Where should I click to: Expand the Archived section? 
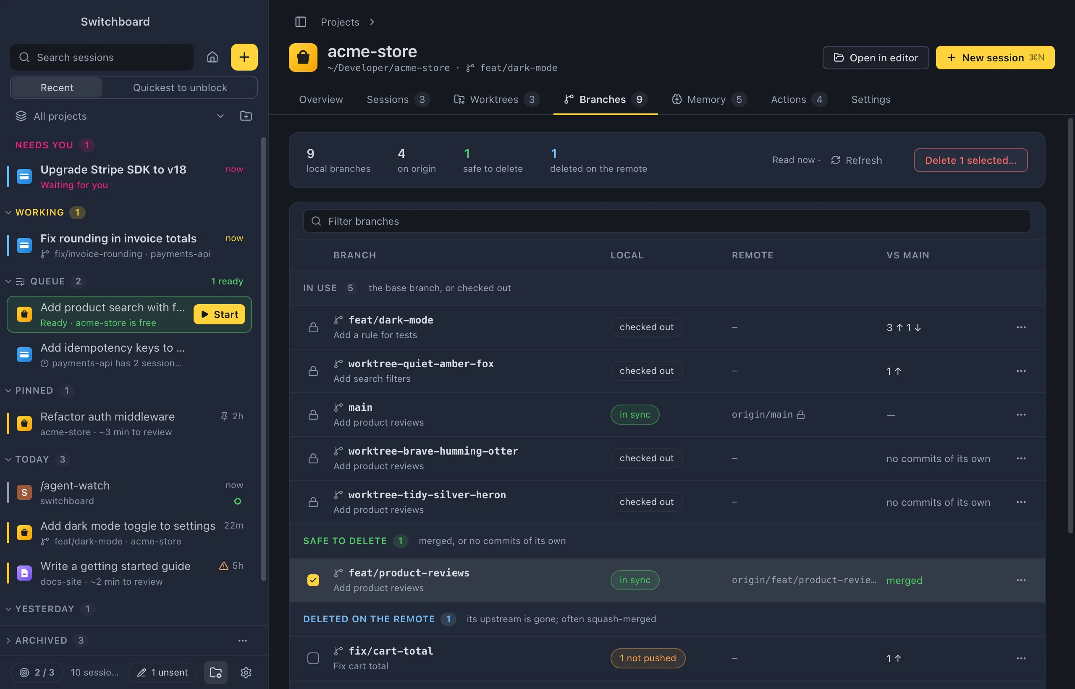pos(8,641)
